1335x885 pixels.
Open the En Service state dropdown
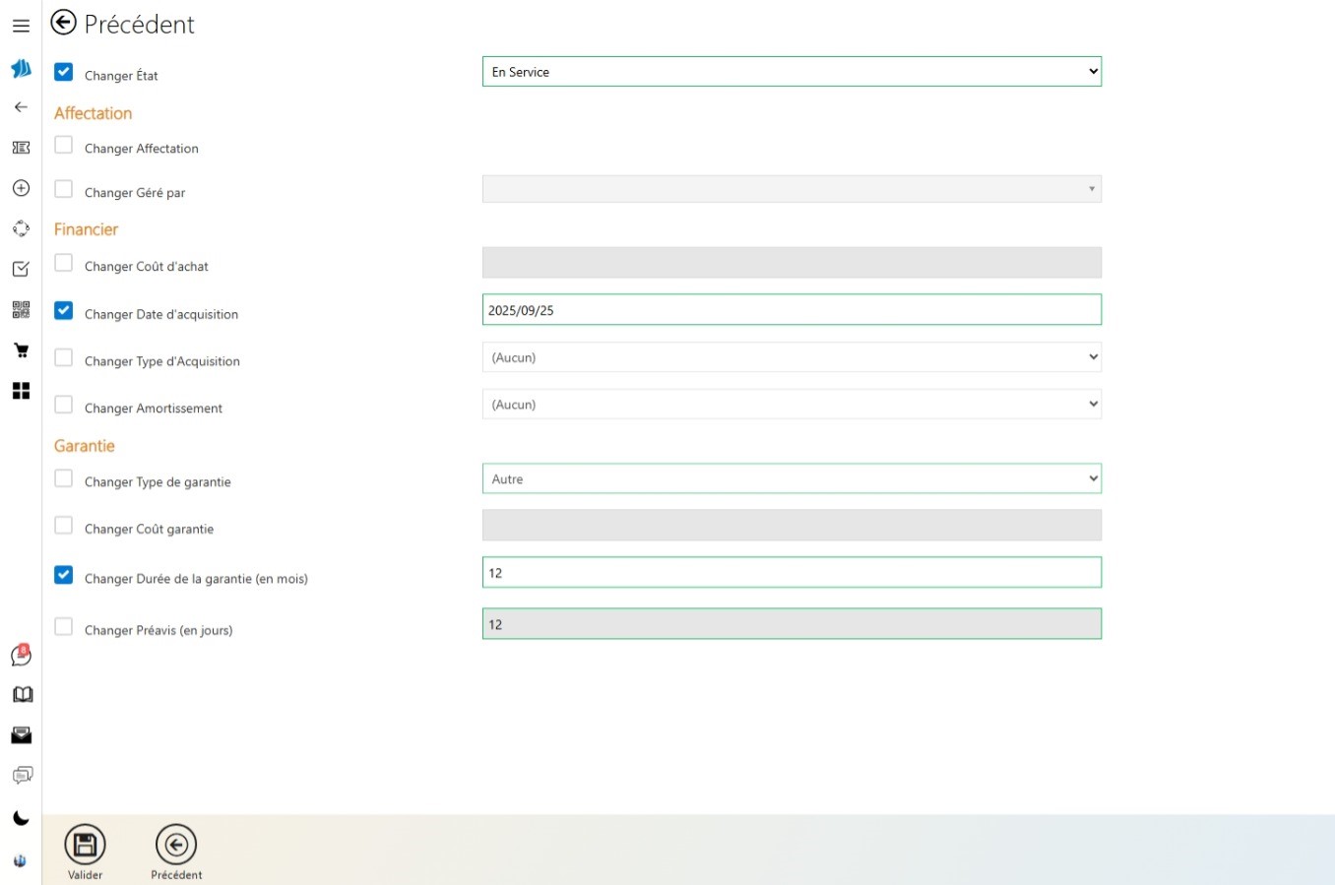(x=792, y=72)
